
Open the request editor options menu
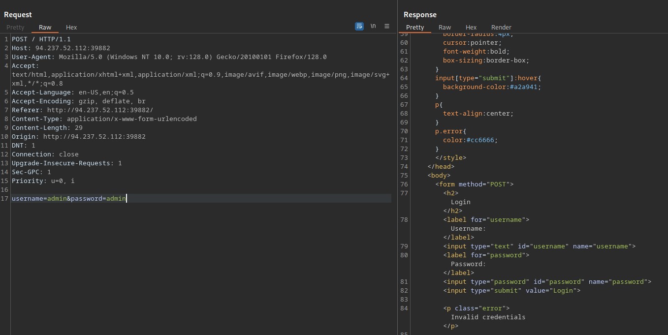click(387, 26)
